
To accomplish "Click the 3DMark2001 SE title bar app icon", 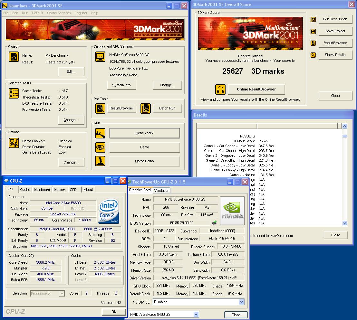I will click(x=5, y=5).
